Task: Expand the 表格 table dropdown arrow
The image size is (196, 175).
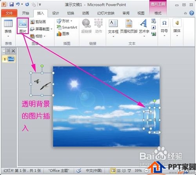Action: [x=8, y=36]
